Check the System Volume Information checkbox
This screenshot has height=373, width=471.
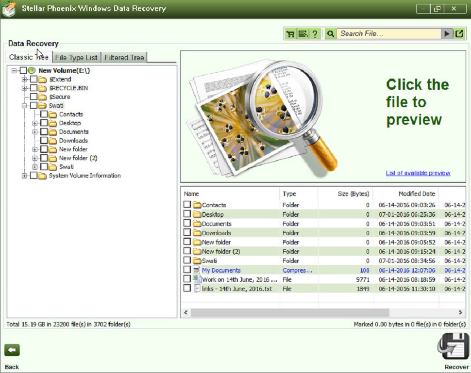[34, 175]
